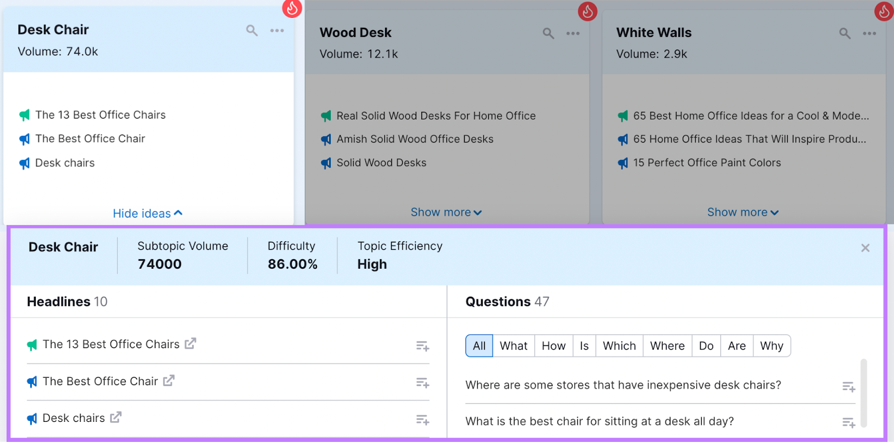The height and width of the screenshot is (442, 894).
Task: Click the Desk Chair card title
Action: pos(53,30)
